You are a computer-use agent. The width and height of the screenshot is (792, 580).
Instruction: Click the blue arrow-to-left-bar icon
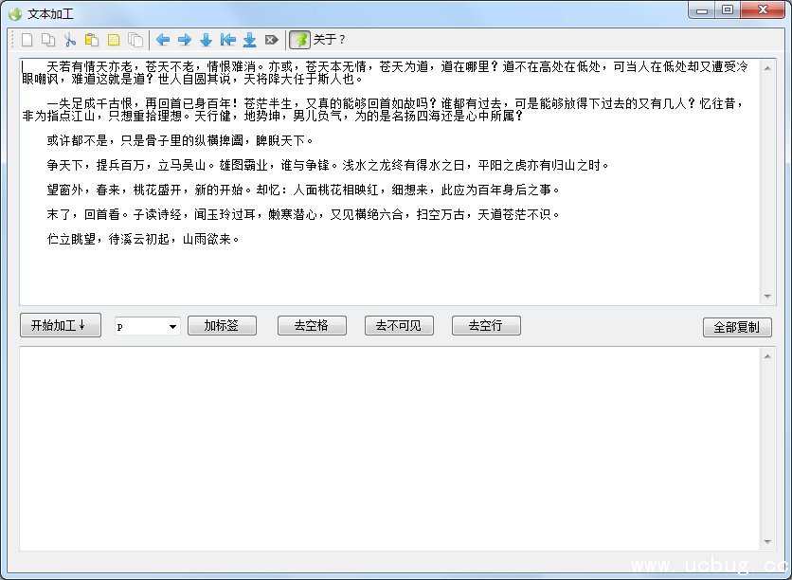click(x=227, y=40)
